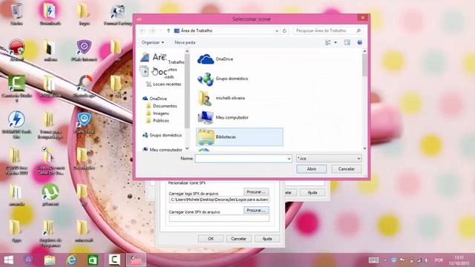
Task: Open the Decorações desktop folder
Action: [x=84, y=159]
